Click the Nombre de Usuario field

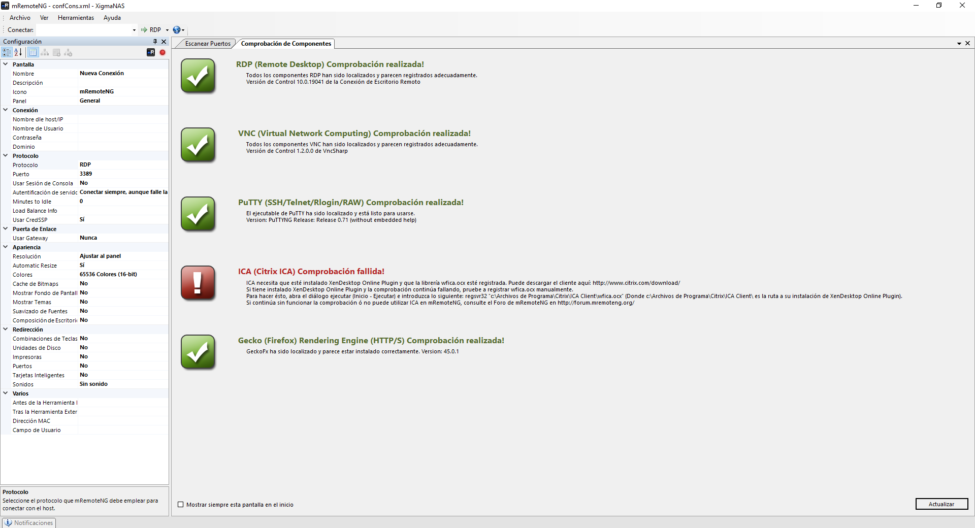click(123, 128)
